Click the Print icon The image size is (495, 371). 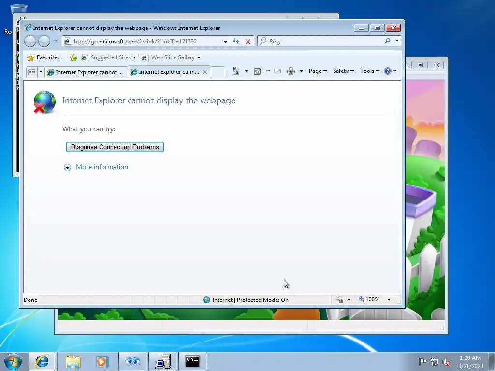pyautogui.click(x=291, y=71)
